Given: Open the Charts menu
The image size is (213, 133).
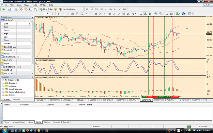Looking at the screenshot, I should pyautogui.click(x=27, y=5).
